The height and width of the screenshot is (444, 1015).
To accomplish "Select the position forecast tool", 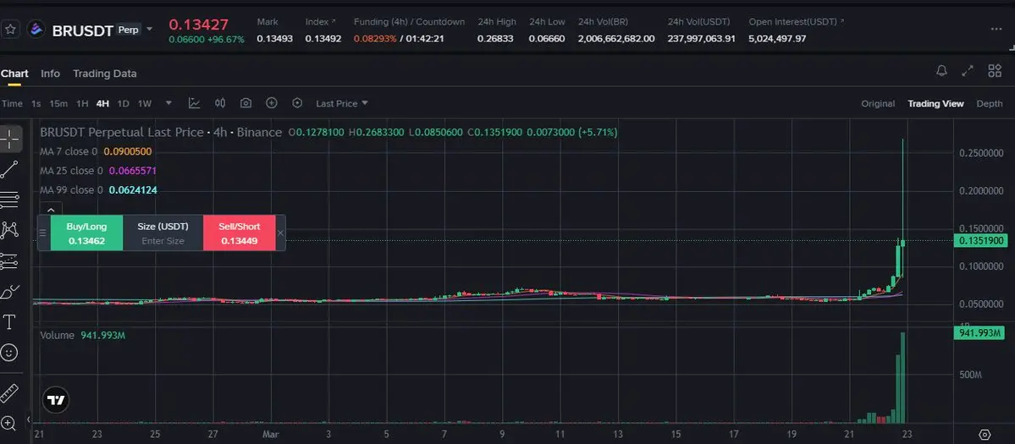I will point(9,261).
